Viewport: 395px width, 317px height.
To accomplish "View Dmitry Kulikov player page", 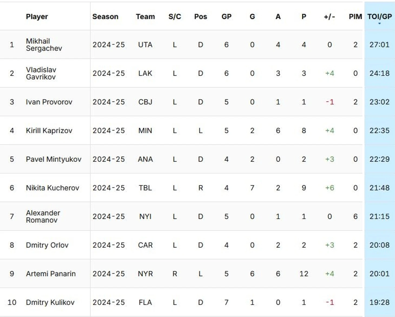I will tap(50, 302).
